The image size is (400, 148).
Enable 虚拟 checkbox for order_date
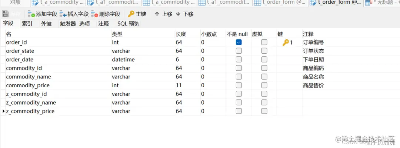264,60
